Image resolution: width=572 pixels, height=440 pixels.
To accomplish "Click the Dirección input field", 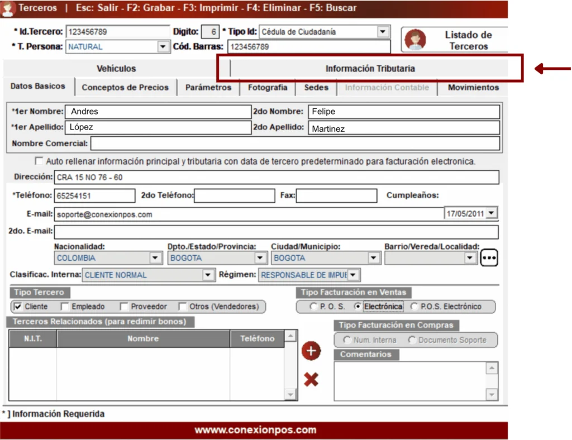I will (277, 177).
